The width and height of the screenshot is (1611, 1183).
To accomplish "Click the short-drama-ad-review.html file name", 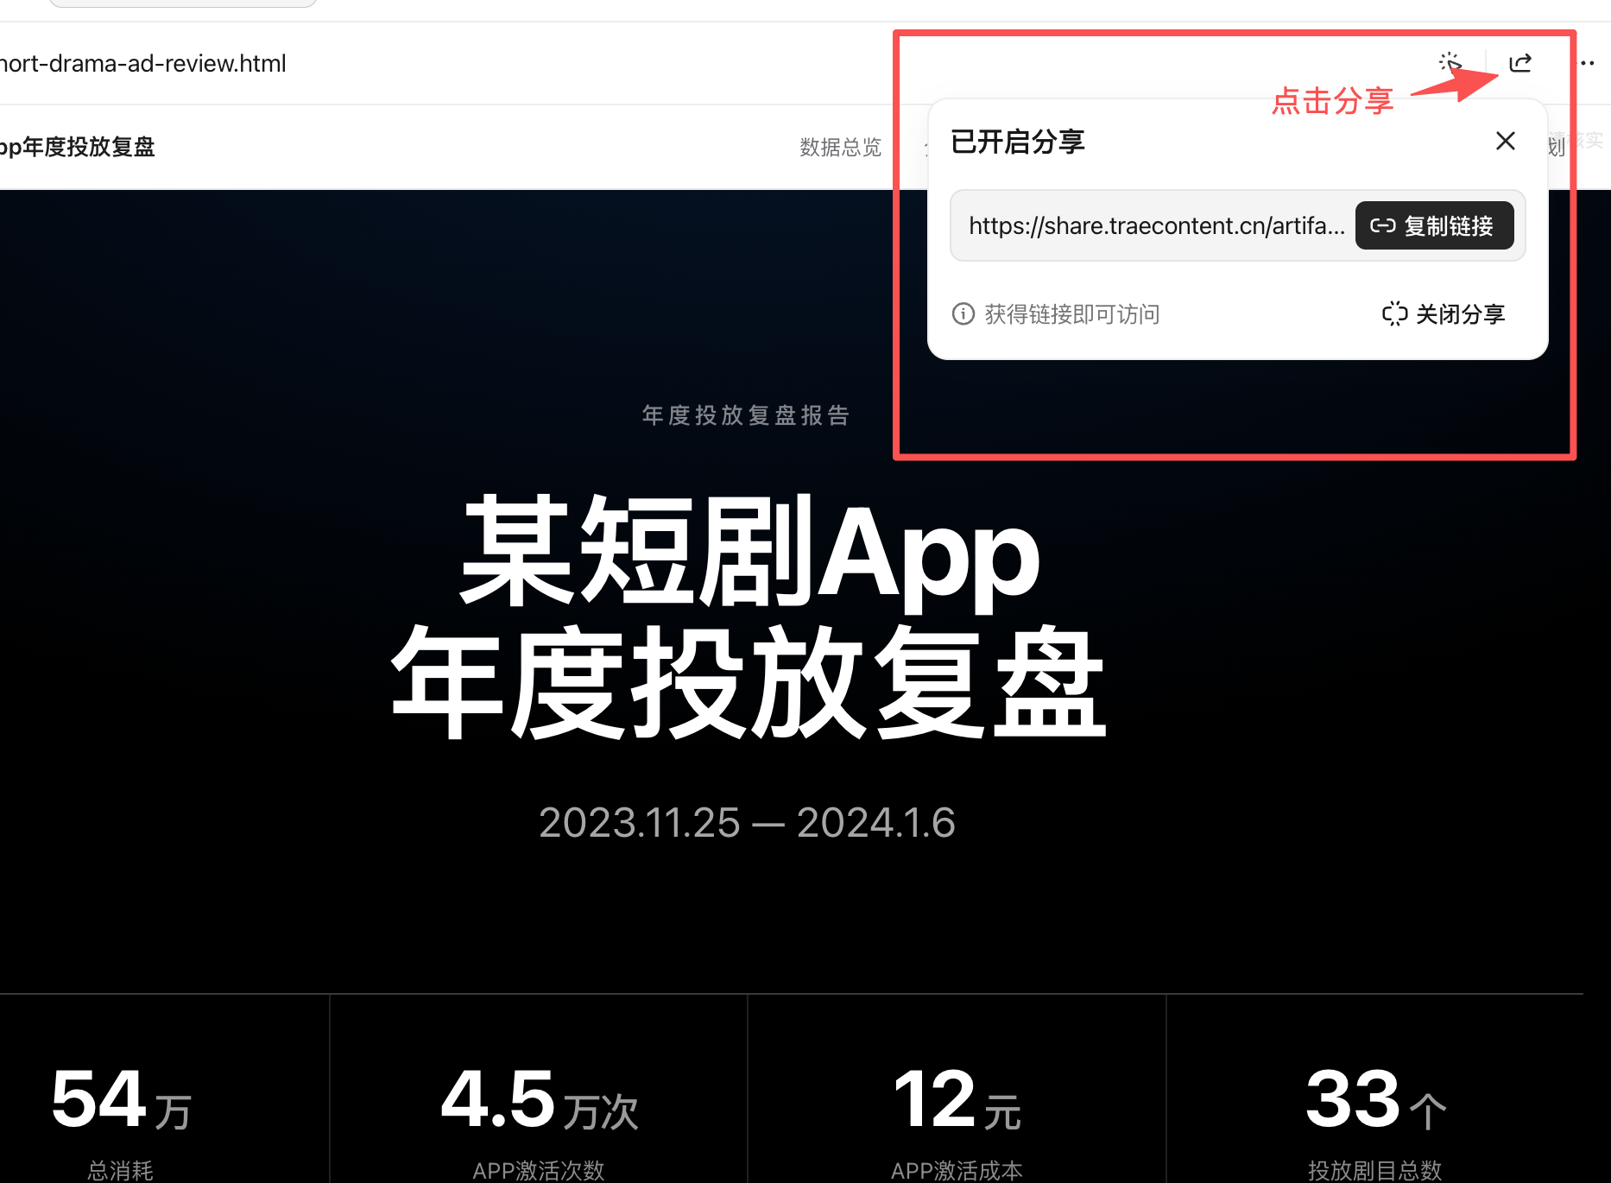I will (x=143, y=63).
